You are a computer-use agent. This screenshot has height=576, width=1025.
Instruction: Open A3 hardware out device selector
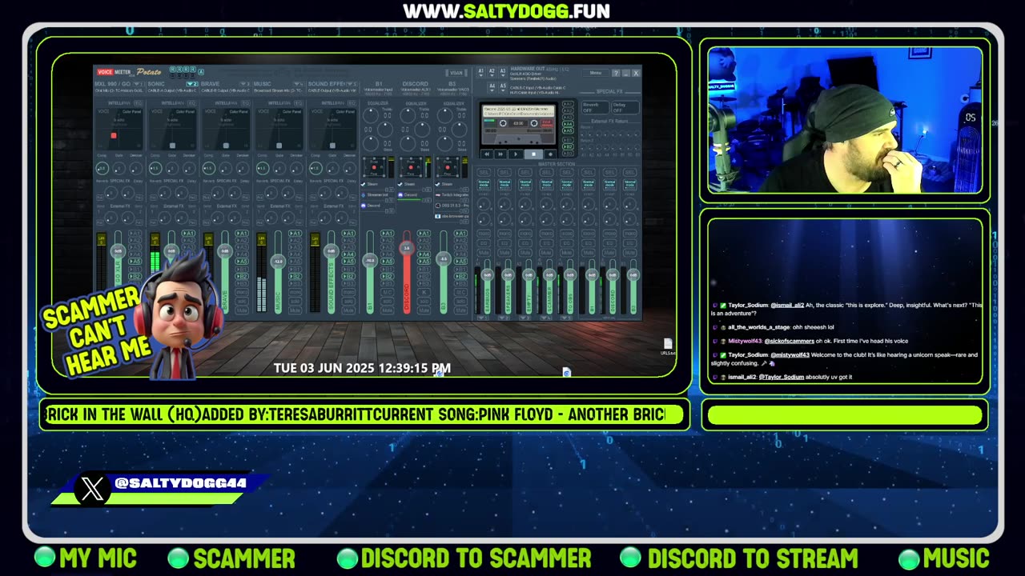tap(503, 73)
